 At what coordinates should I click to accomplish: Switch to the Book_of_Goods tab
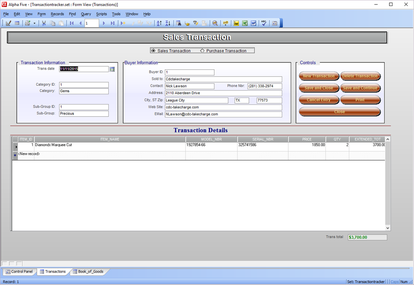point(88,272)
